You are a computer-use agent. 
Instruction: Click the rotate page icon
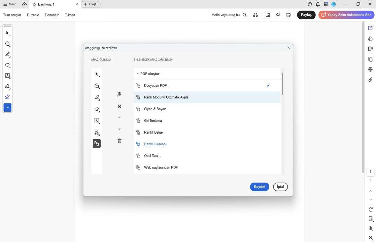371,209
